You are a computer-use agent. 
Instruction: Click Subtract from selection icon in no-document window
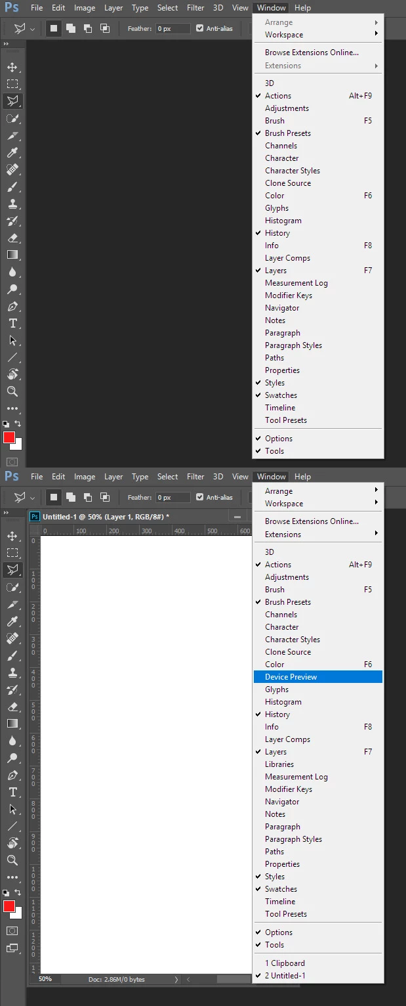(x=88, y=28)
